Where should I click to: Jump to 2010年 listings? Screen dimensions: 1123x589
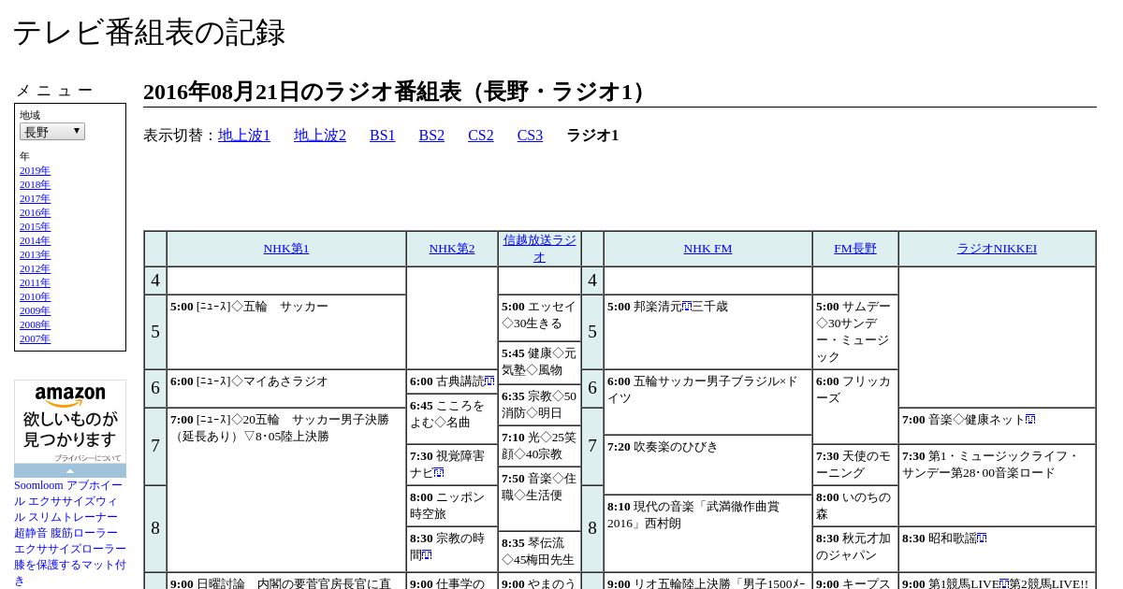tap(36, 296)
